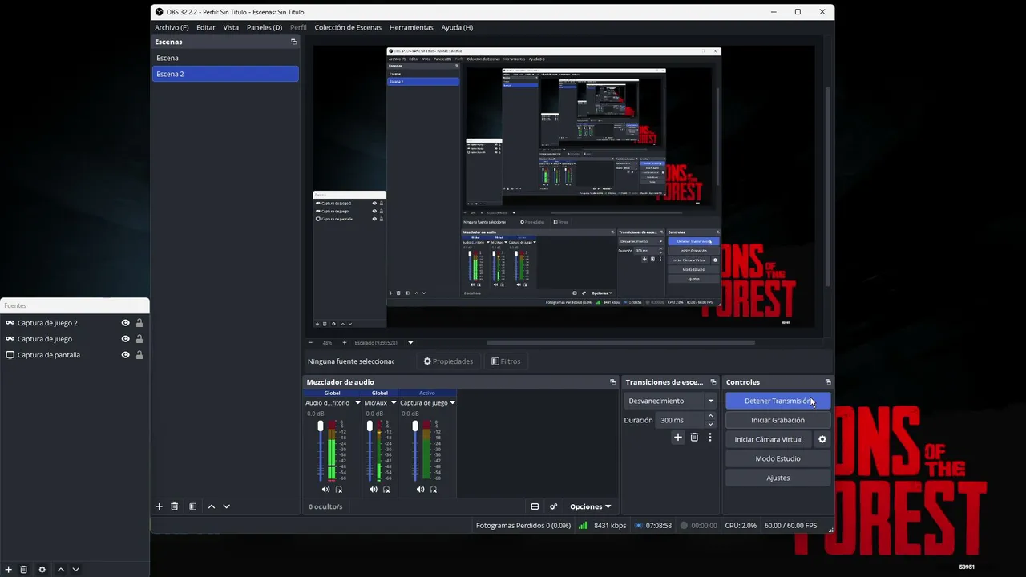The height and width of the screenshot is (577, 1026).
Task: Open transition properties three-dot menu
Action: (709, 438)
